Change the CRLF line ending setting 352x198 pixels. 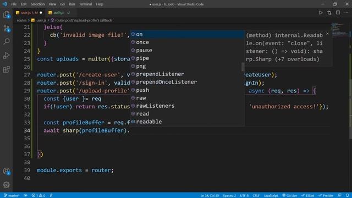256,196
